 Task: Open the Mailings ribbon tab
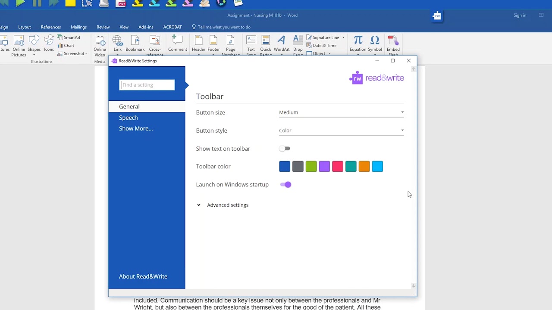[78, 27]
